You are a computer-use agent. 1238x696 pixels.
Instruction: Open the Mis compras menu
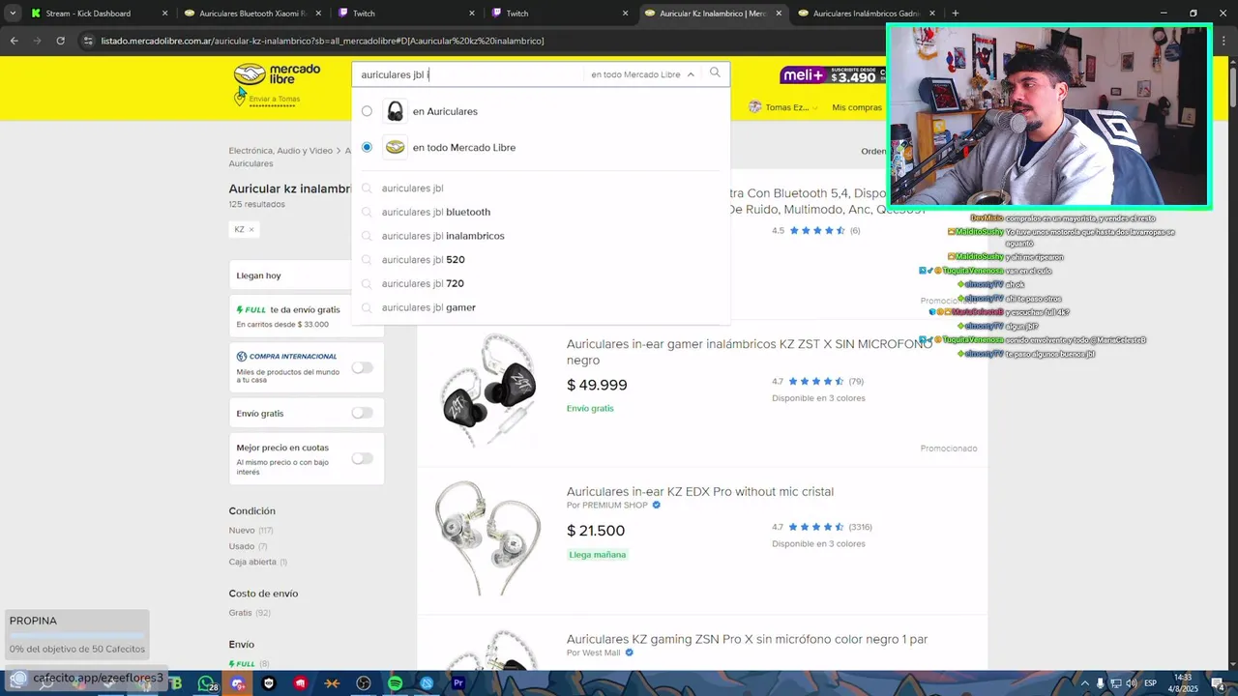pos(857,107)
